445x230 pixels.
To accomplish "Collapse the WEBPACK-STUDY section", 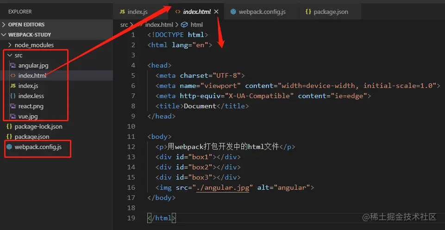I will 57,35.
